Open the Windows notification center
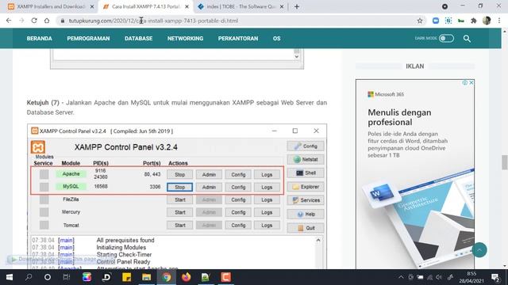Screen dimensions: 508x285 (x=495, y=277)
